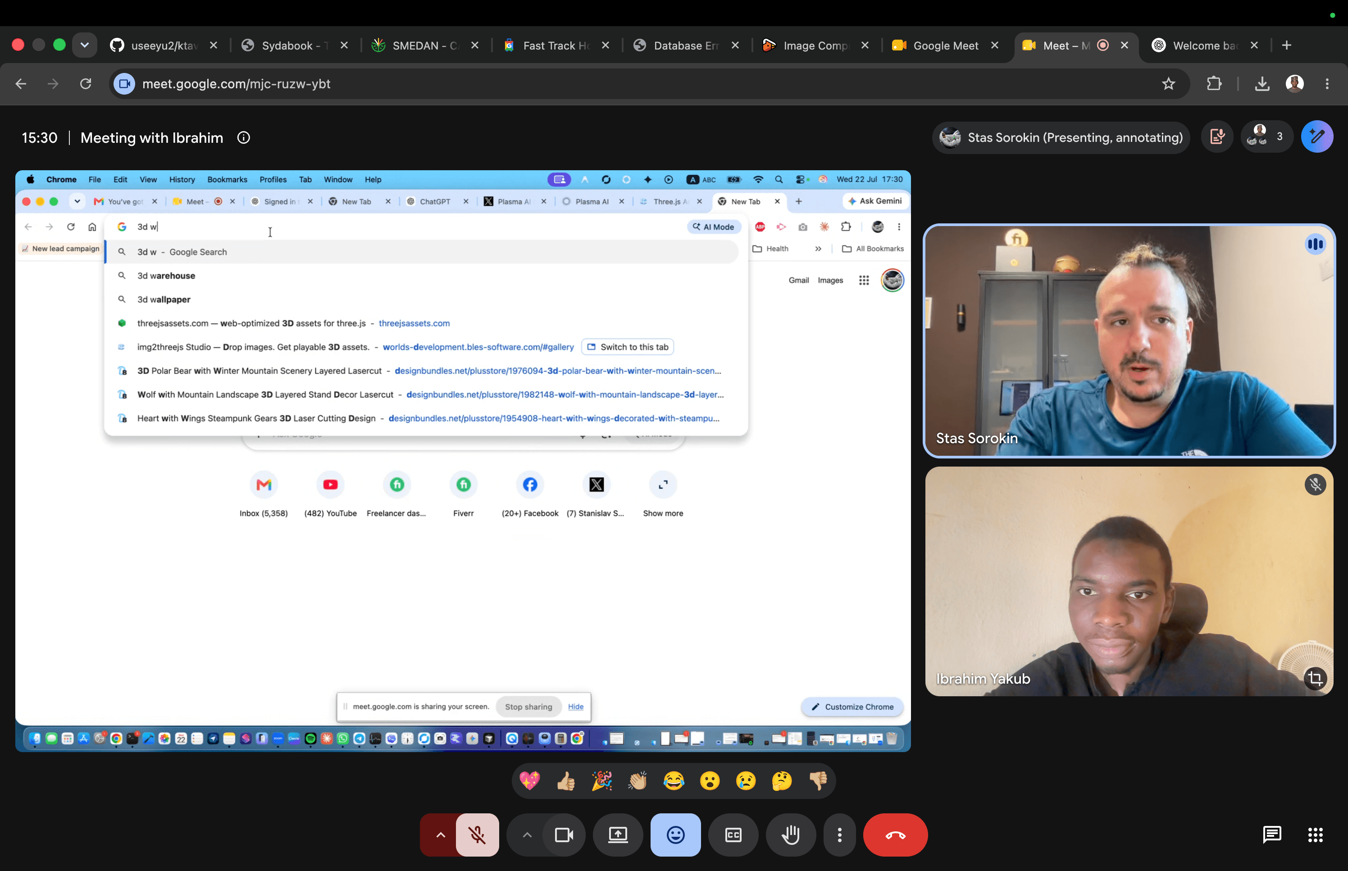Open the annotation pen tool
Image resolution: width=1348 pixels, height=871 pixels.
1317,137
